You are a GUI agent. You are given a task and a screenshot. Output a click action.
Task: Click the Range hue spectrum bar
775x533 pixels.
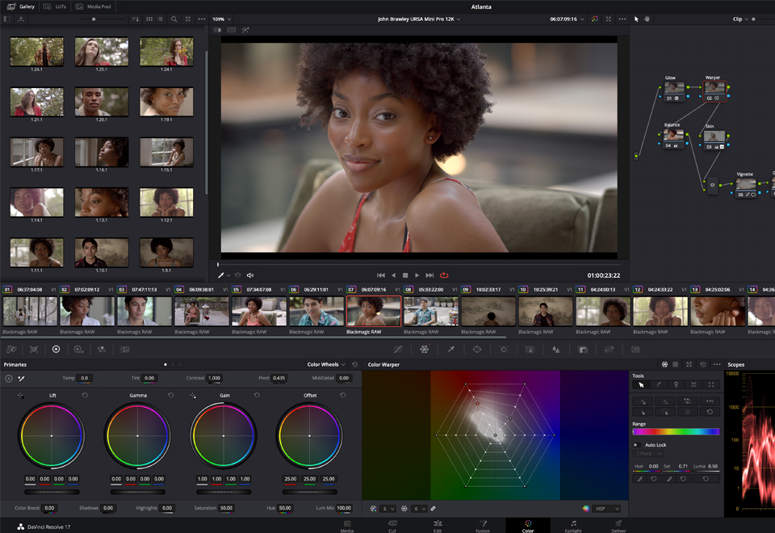[x=676, y=432]
